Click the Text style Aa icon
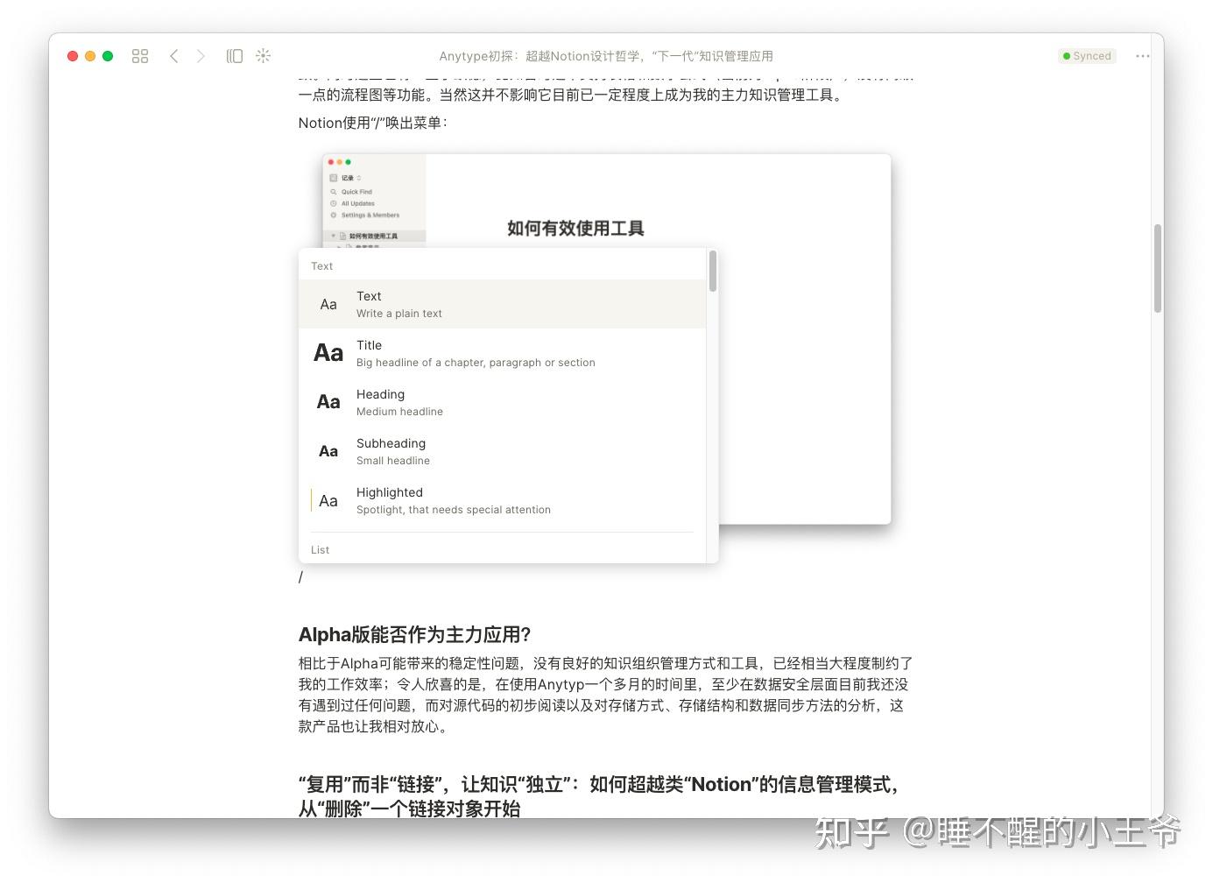The width and height of the screenshot is (1213, 883). pos(328,305)
